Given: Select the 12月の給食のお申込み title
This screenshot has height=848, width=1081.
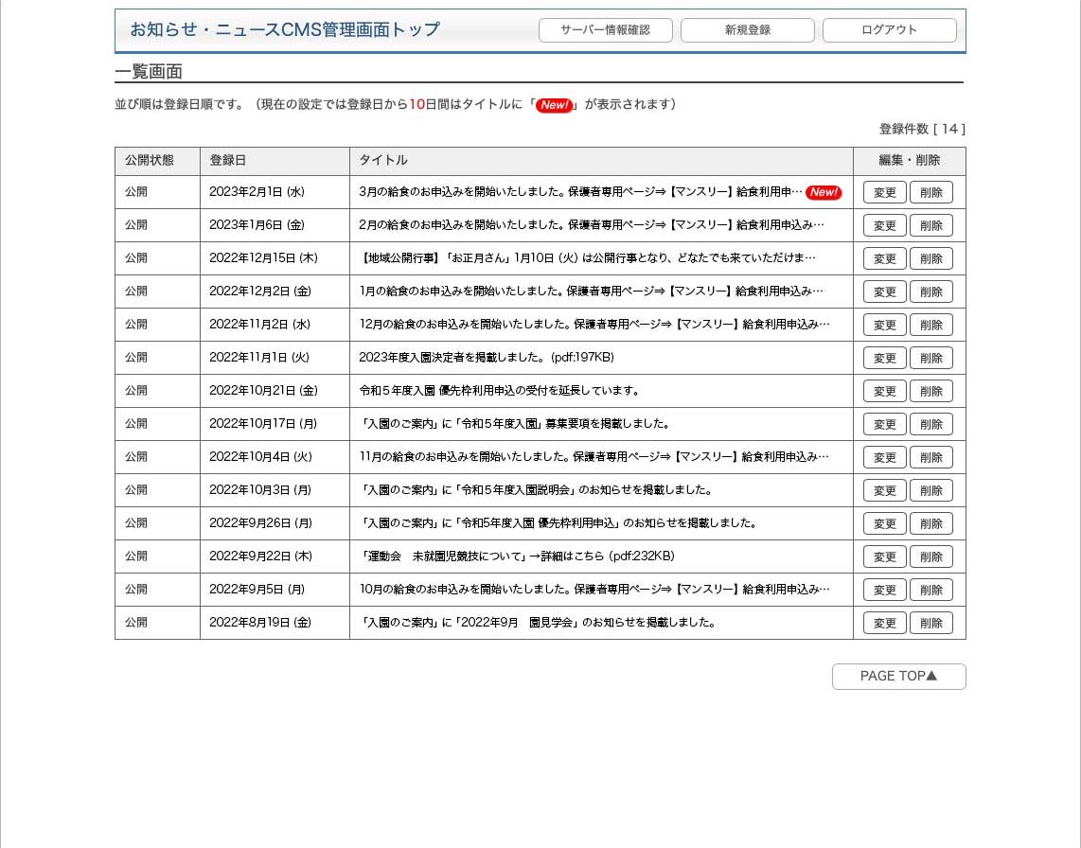Looking at the screenshot, I should [x=594, y=324].
